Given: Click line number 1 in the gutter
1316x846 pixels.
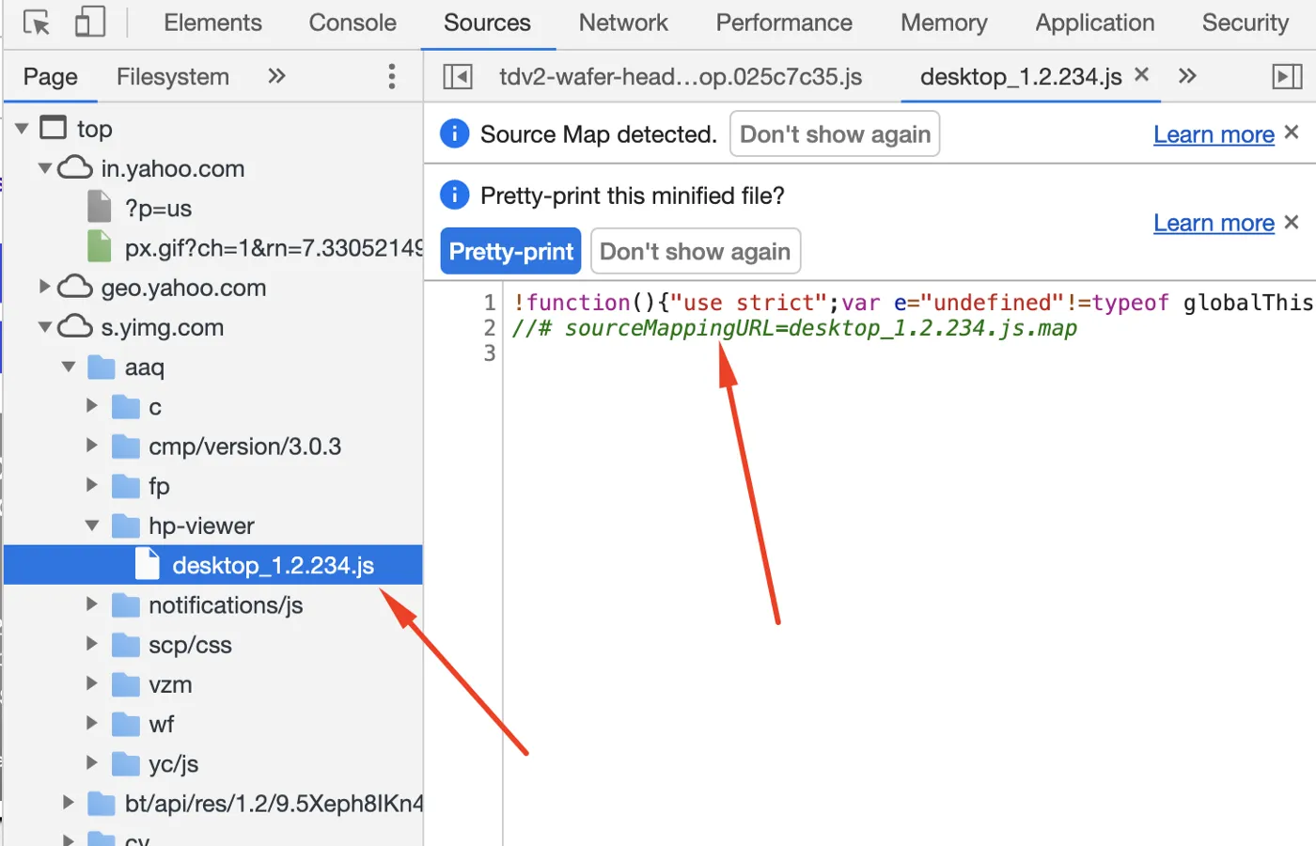Looking at the screenshot, I should pos(489,302).
